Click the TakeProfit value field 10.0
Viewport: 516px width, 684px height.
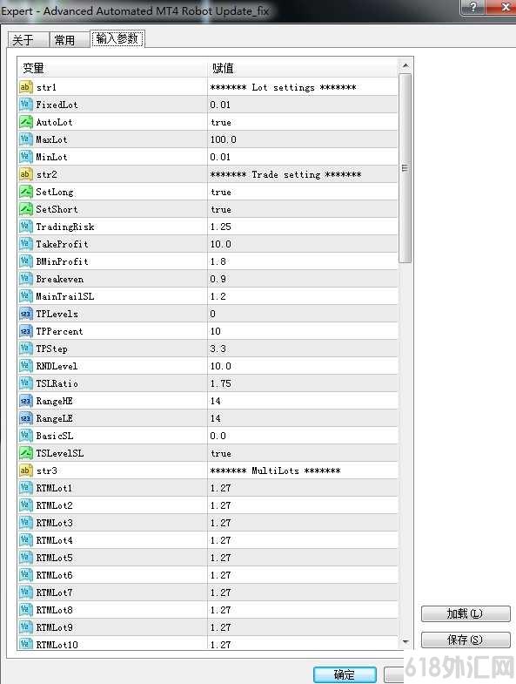[x=303, y=244]
